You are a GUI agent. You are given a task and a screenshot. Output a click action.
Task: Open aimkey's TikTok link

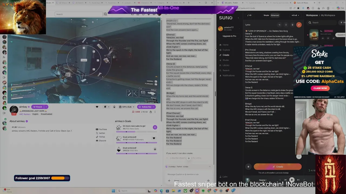(100, 137)
